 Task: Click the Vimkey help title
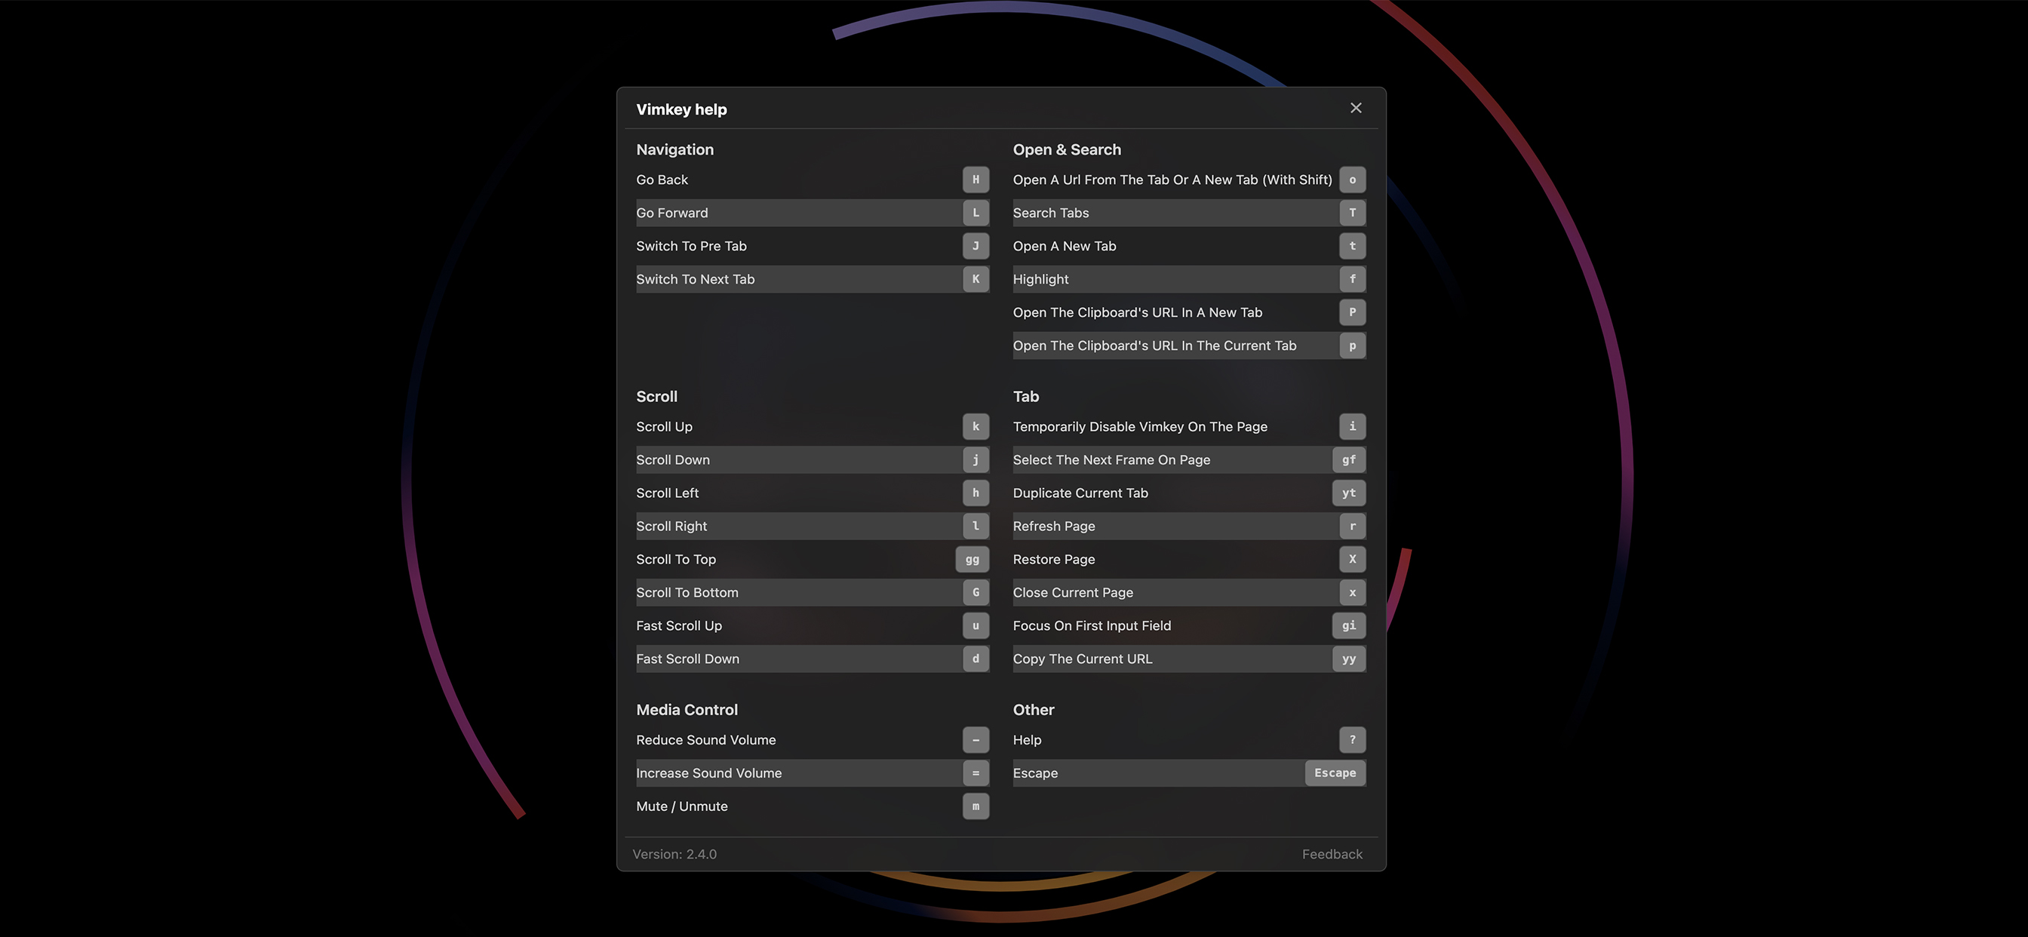pos(682,109)
